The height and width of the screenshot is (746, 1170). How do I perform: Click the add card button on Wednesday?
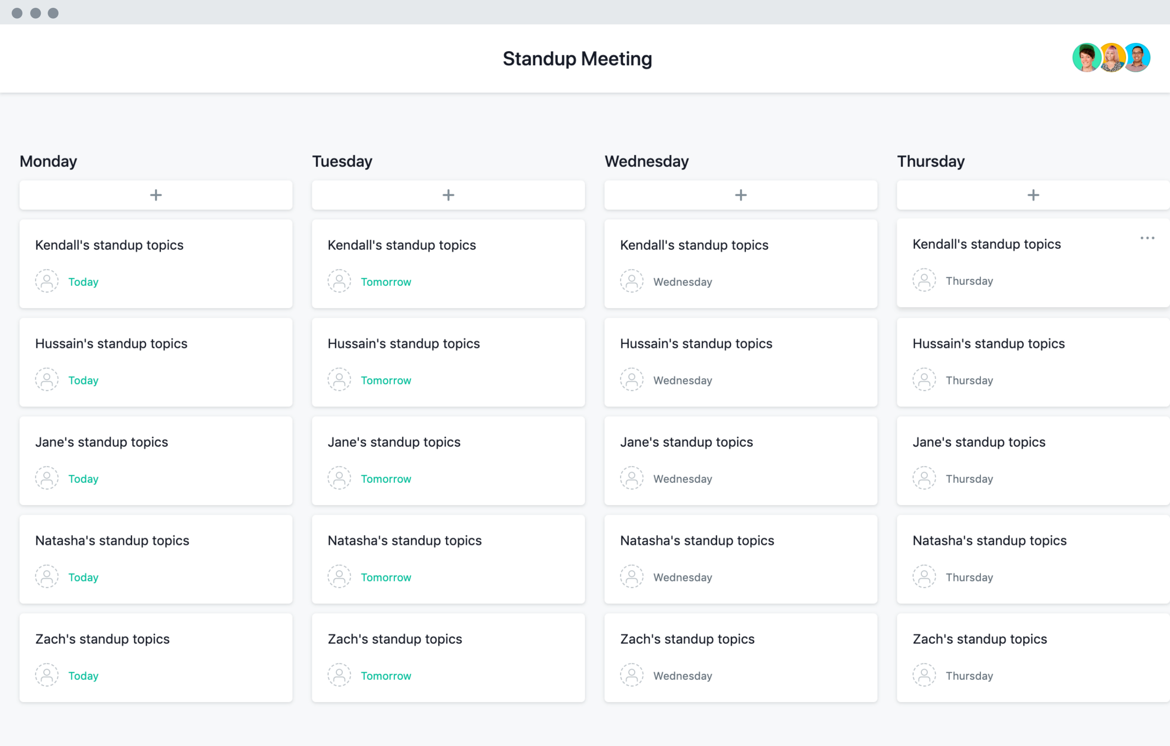pos(741,194)
